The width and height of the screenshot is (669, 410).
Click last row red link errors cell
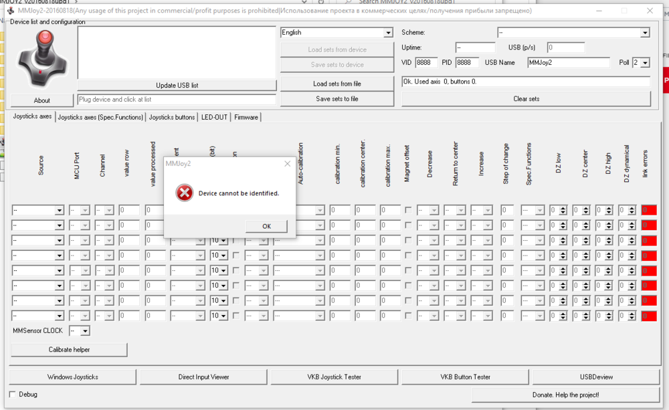[649, 316]
